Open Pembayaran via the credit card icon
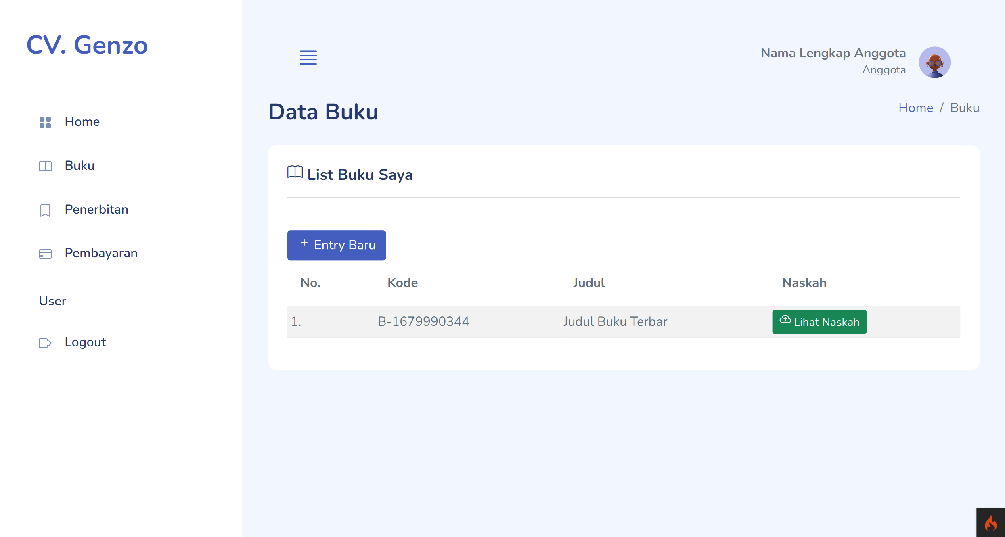The width and height of the screenshot is (1005, 537). (x=44, y=254)
